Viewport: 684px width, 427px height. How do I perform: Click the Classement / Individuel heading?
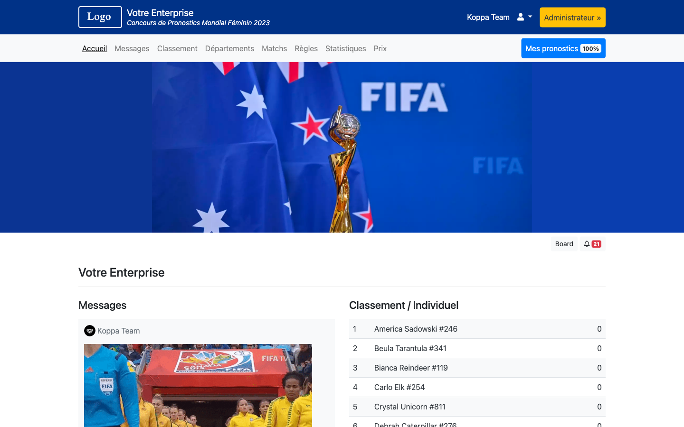[404, 305]
